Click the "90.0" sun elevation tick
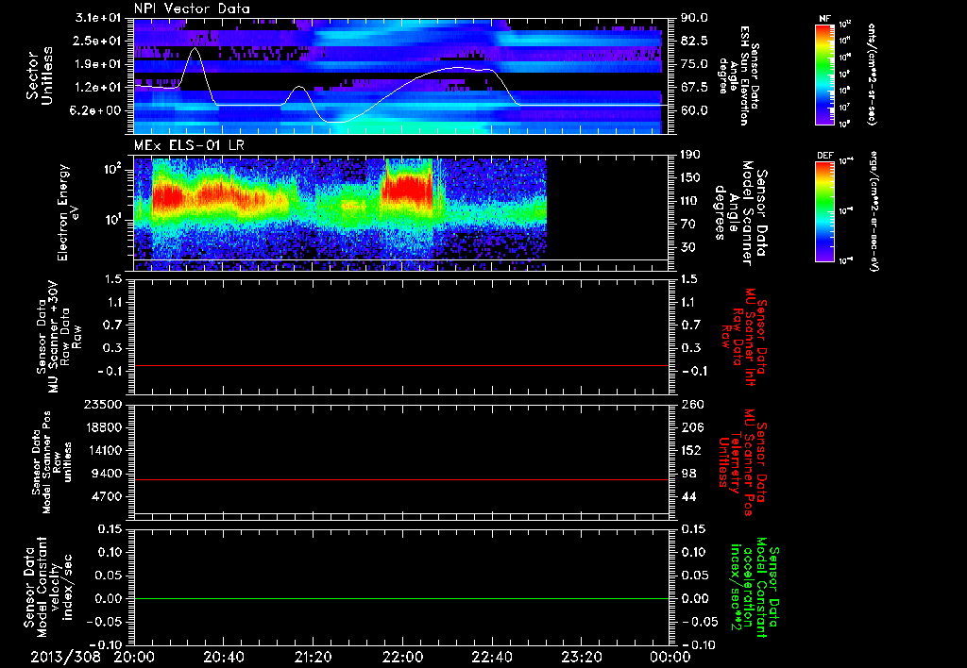 click(694, 18)
